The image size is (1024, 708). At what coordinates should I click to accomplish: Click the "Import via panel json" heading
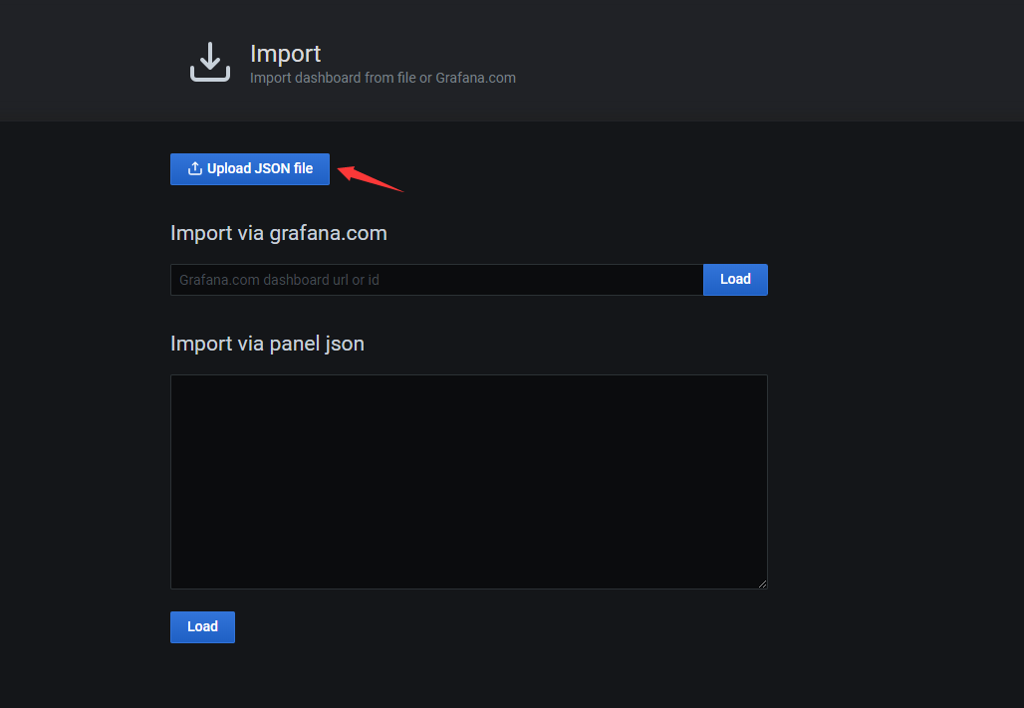(267, 344)
